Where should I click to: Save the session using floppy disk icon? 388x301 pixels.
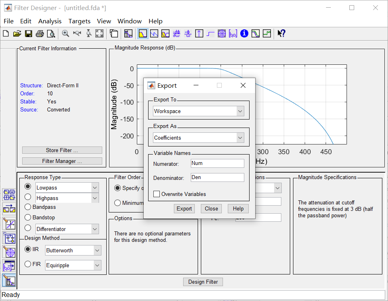pos(29,33)
